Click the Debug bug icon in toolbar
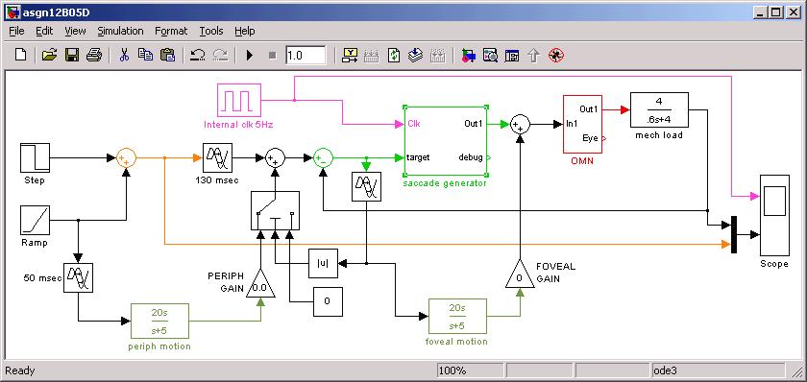 pyautogui.click(x=555, y=55)
